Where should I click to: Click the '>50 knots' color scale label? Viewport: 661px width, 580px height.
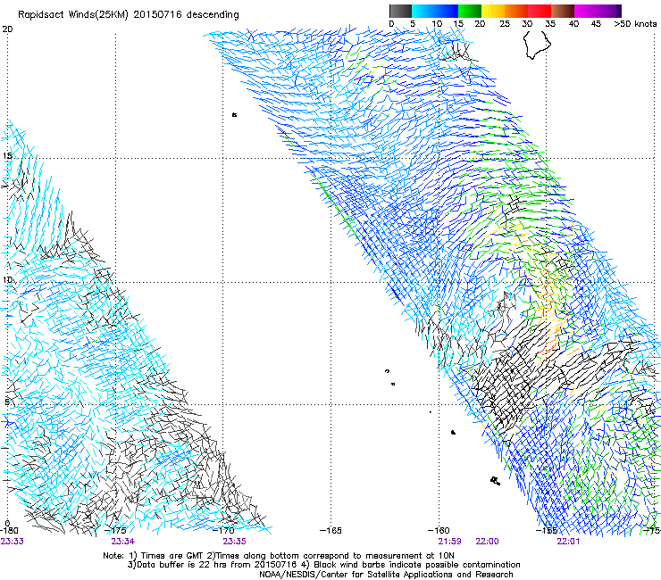click(x=635, y=24)
